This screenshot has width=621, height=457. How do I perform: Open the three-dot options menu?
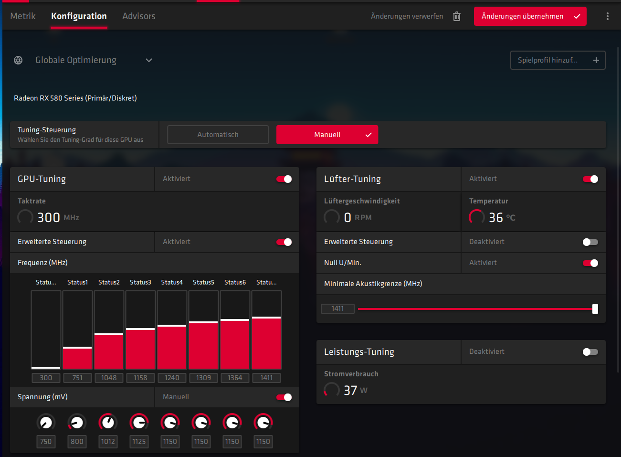[x=607, y=16]
